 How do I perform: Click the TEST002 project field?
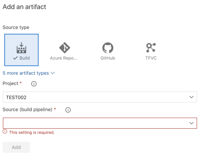tap(100, 97)
